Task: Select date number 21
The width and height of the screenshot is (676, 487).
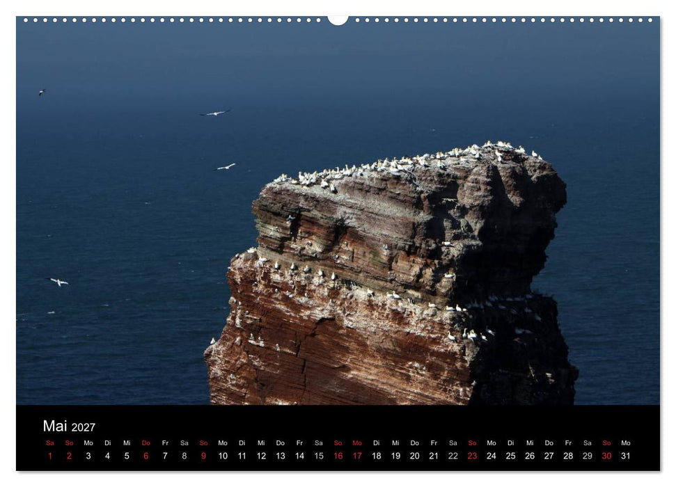Action: (434, 456)
